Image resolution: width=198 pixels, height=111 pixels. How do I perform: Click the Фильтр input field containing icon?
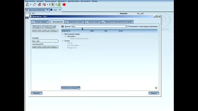(x=99, y=27)
